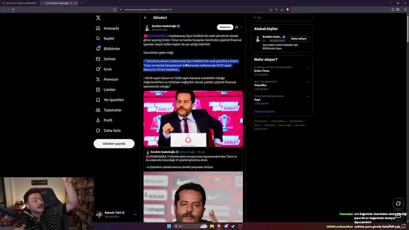Click Gönderi yayınla button
This screenshot has height=230, width=409.
coord(114,144)
